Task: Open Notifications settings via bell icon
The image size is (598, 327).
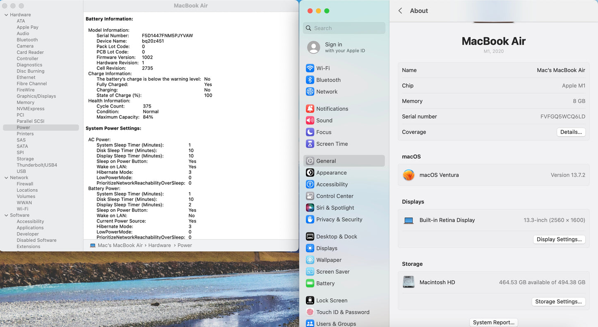Action: (x=310, y=109)
